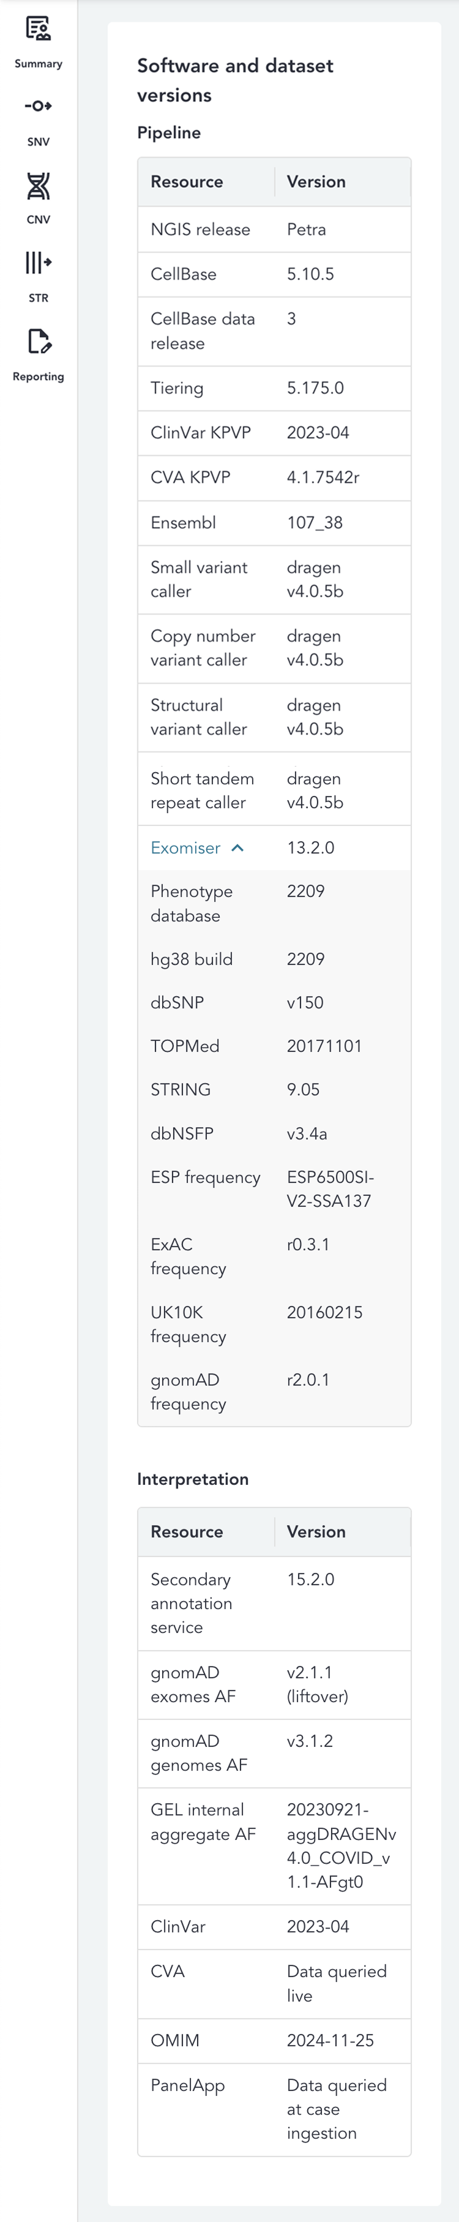Click the Reporting label in sidebar
This screenshot has width=459, height=2222.
(x=38, y=377)
